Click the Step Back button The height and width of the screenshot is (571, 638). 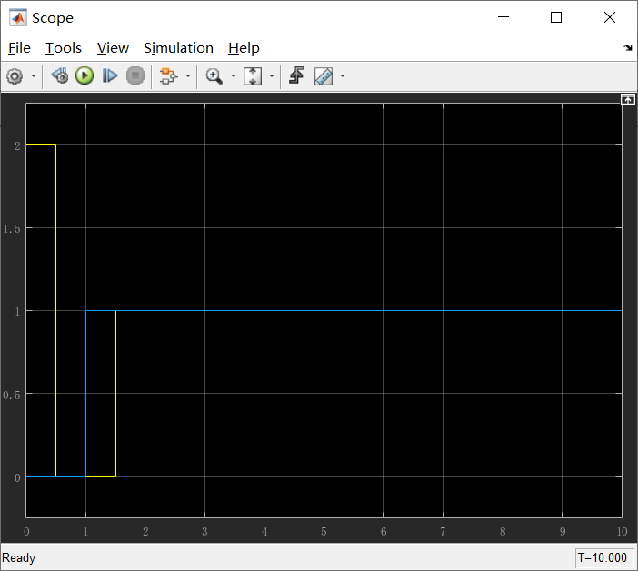tap(60, 76)
